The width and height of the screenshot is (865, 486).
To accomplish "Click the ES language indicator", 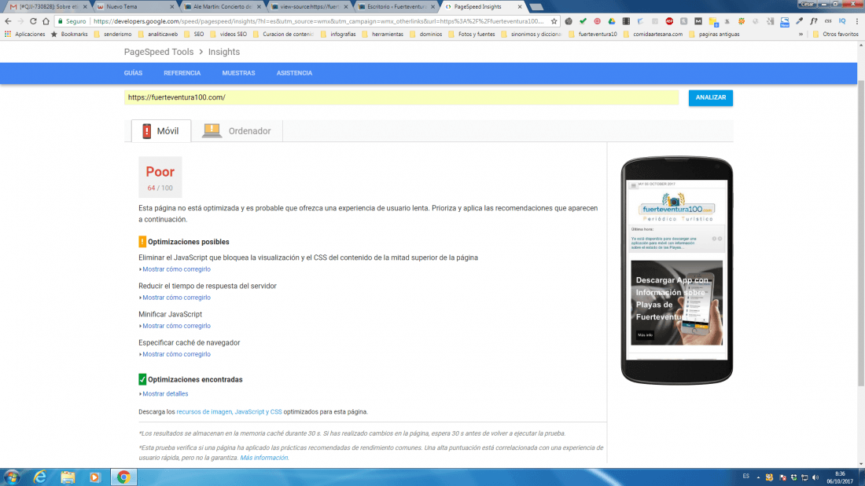I will coord(745,477).
